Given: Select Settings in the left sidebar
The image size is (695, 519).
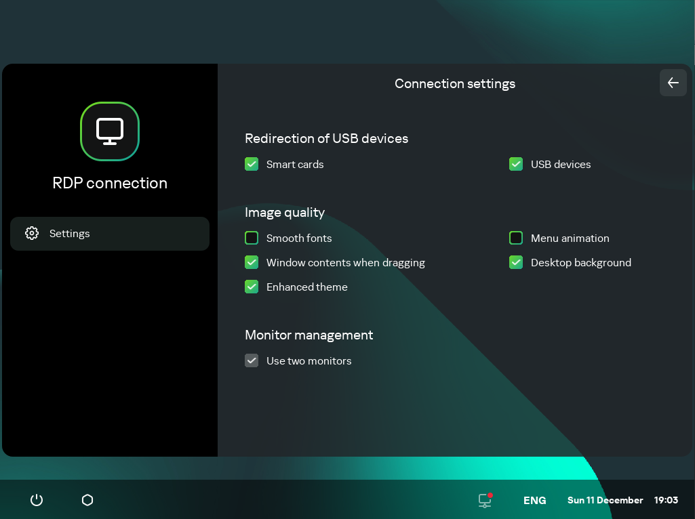Looking at the screenshot, I should pyautogui.click(x=69, y=233).
